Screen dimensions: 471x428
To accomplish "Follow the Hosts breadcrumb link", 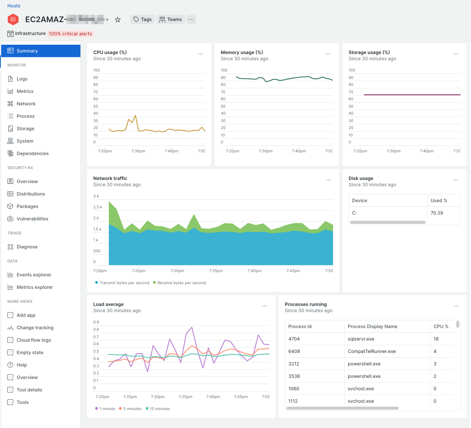I will click(14, 6).
